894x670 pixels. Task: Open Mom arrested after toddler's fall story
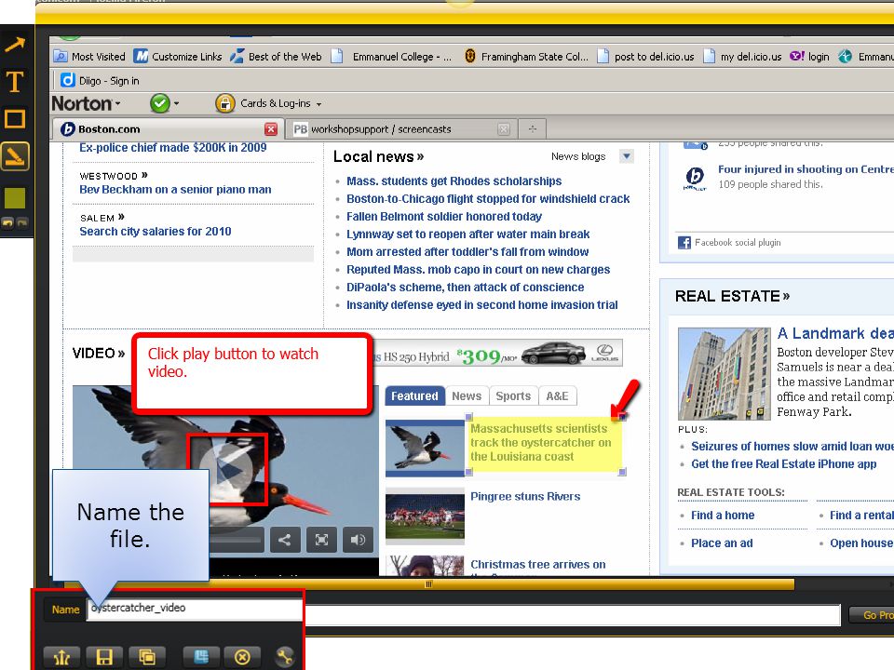click(467, 252)
